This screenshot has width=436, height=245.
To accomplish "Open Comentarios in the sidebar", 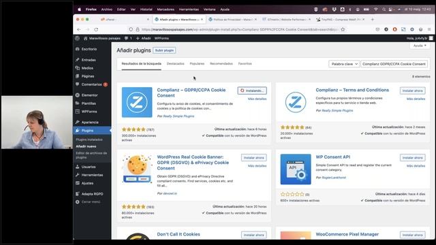I will point(91,84).
